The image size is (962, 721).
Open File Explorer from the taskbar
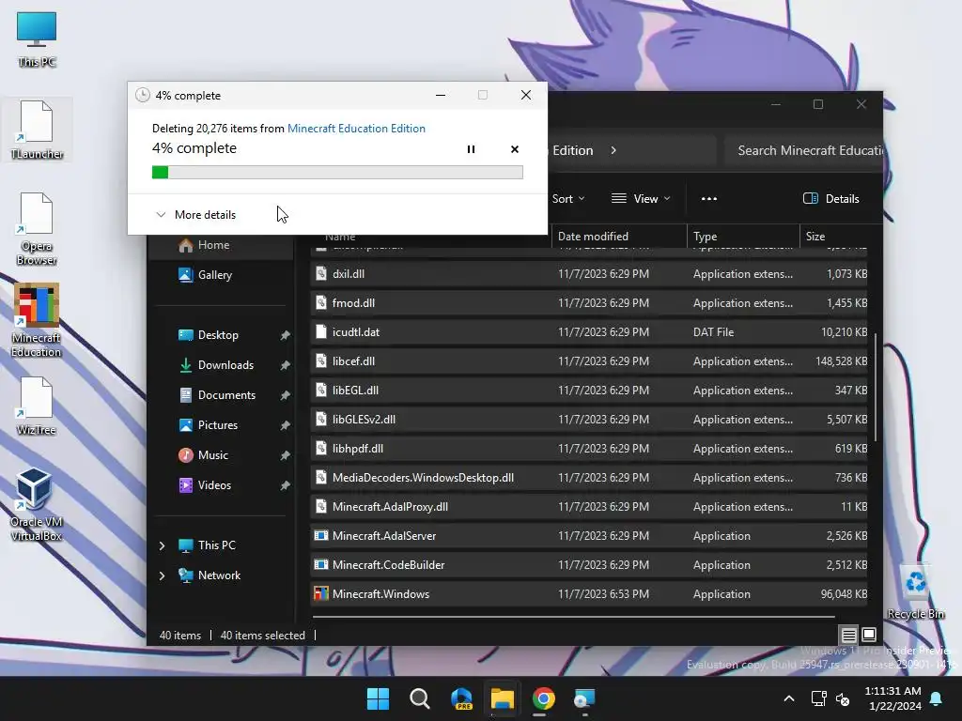[x=503, y=698]
